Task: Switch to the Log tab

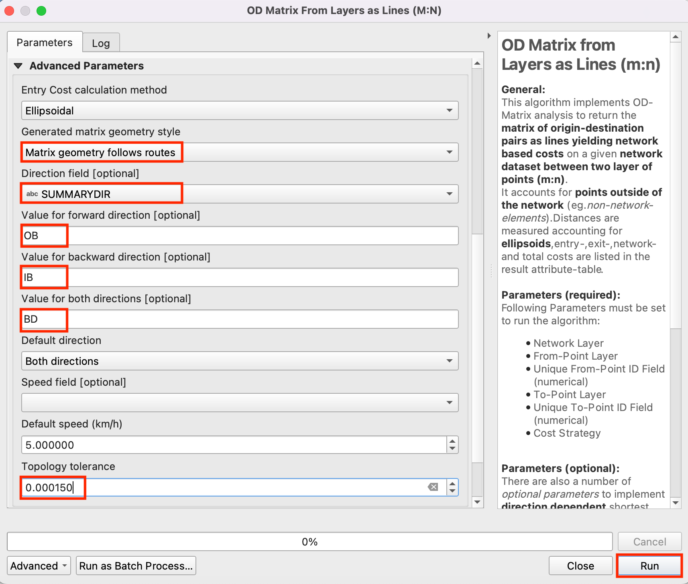Action: pos(101,43)
